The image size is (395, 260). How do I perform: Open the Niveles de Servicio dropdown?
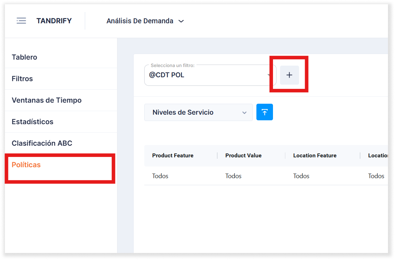pos(198,113)
